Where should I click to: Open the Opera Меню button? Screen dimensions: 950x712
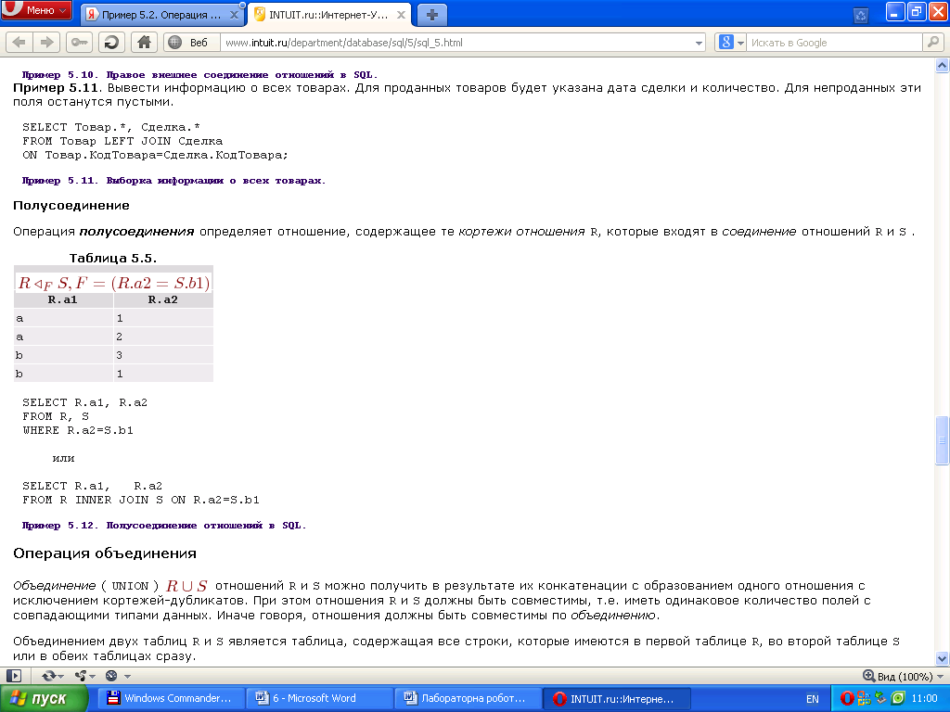[37, 11]
